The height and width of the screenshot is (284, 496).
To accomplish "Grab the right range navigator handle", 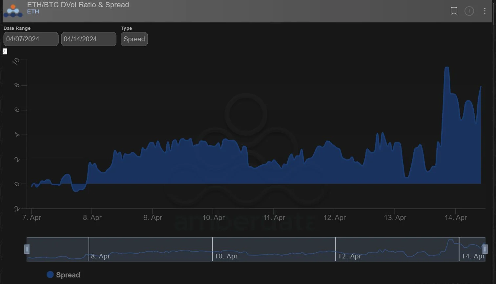I will tap(485, 249).
